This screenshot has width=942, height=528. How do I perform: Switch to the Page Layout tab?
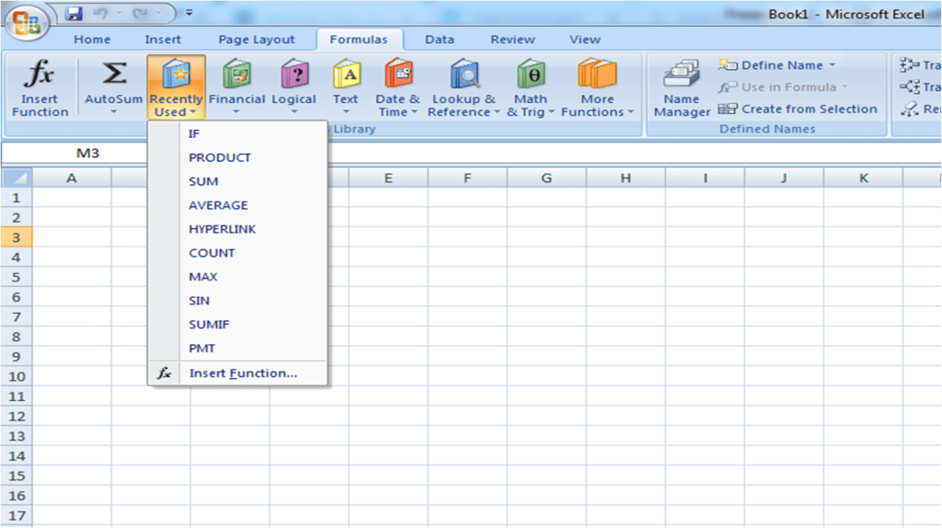pyautogui.click(x=257, y=40)
